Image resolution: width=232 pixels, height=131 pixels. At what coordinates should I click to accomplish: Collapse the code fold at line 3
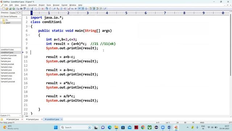tap(29, 26)
